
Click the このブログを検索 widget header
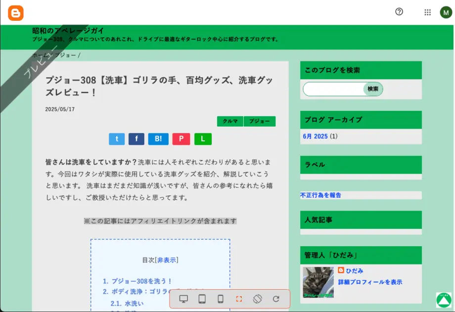point(361,70)
